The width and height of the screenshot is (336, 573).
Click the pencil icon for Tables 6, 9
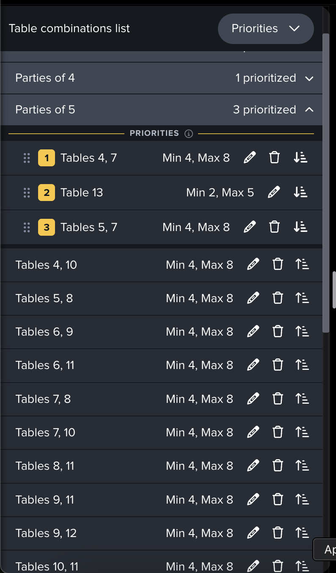pyautogui.click(x=253, y=332)
